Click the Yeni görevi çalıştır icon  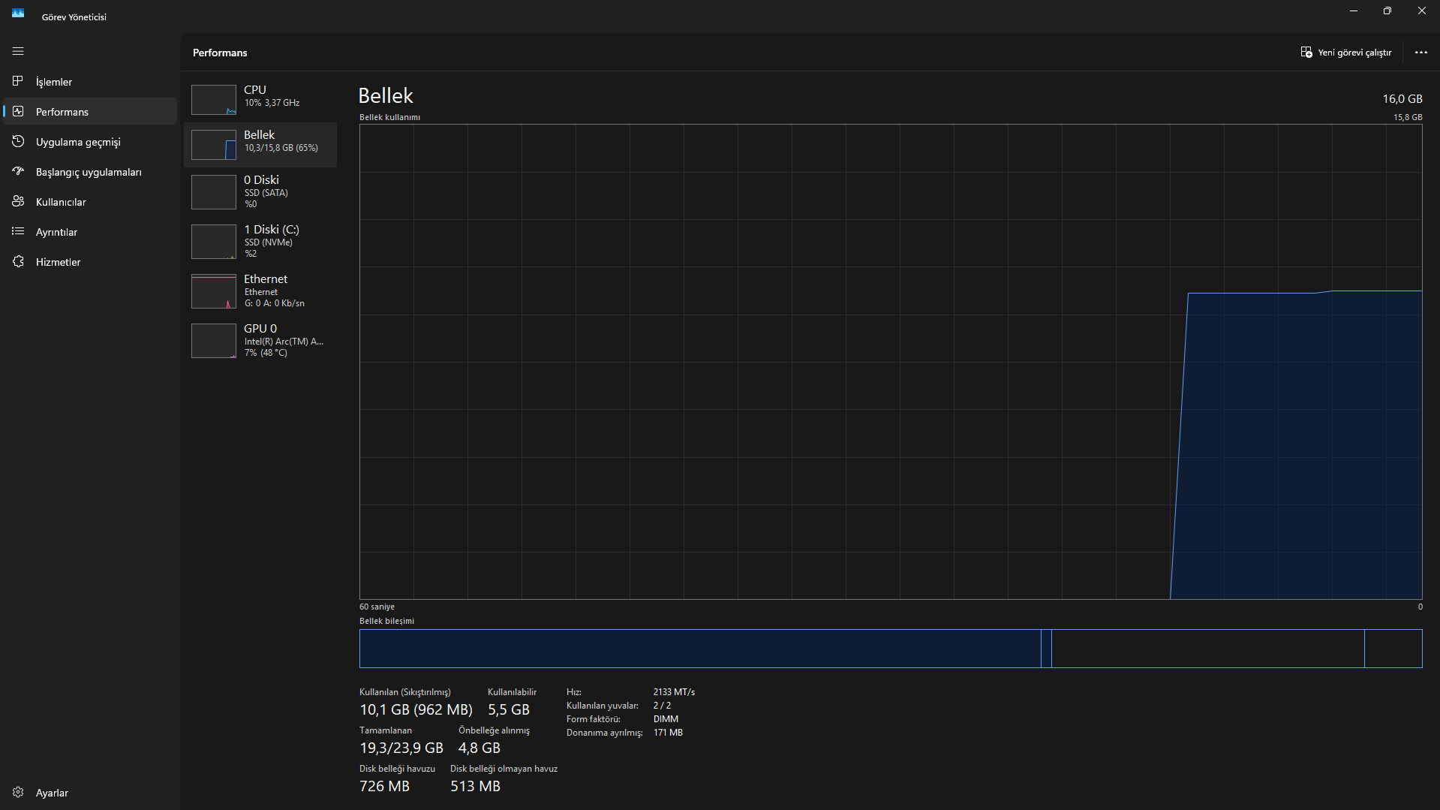pyautogui.click(x=1306, y=52)
